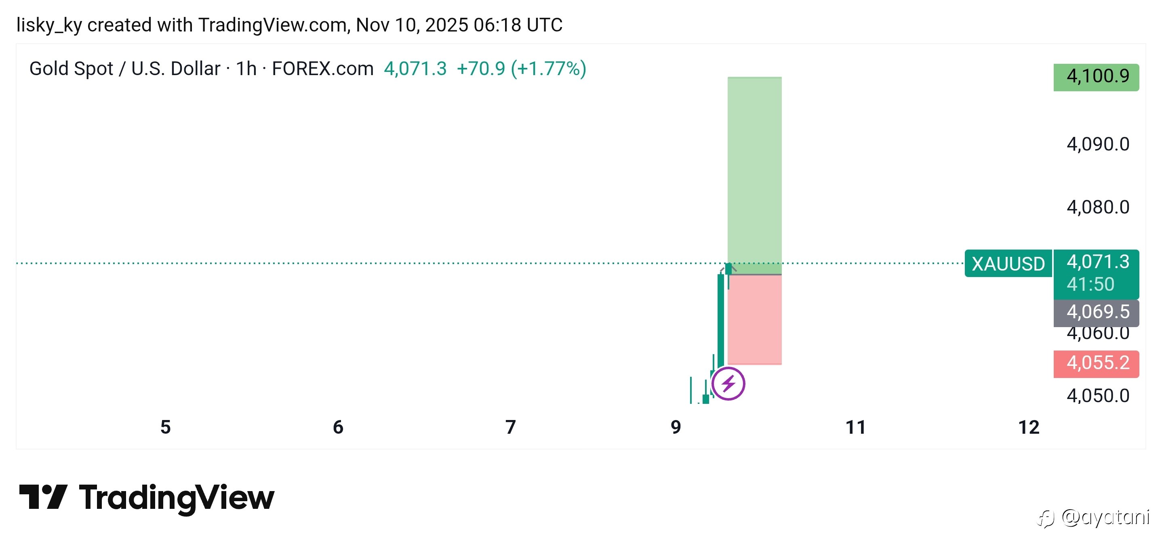Screen dimensions: 1162x546
Task: Click the 4,090.0 price axis level
Action: pyautogui.click(x=1097, y=144)
